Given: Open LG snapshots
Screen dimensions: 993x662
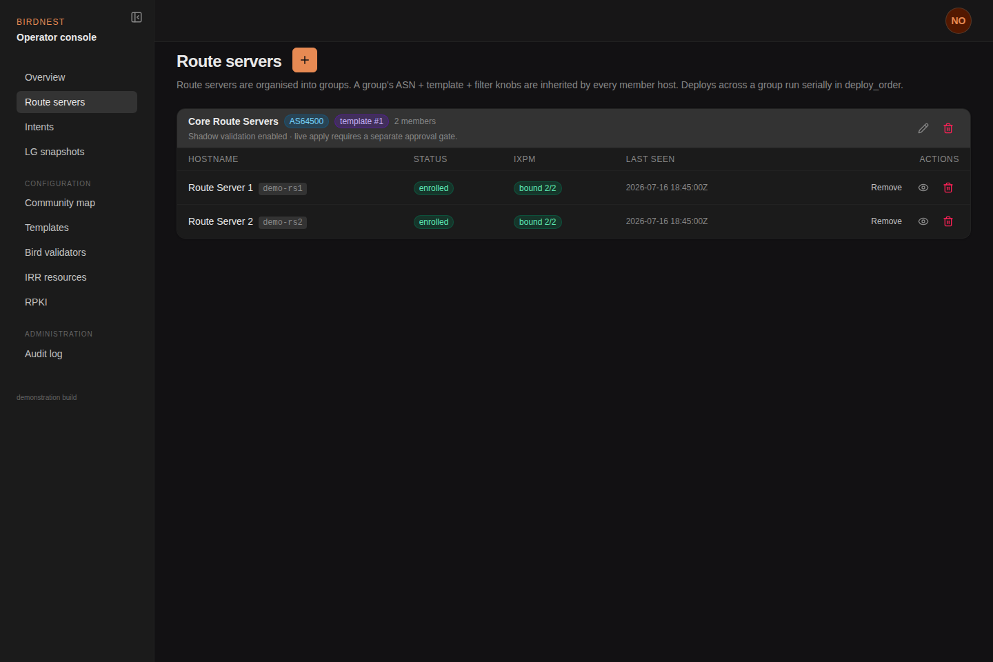Looking at the screenshot, I should 77,152.
